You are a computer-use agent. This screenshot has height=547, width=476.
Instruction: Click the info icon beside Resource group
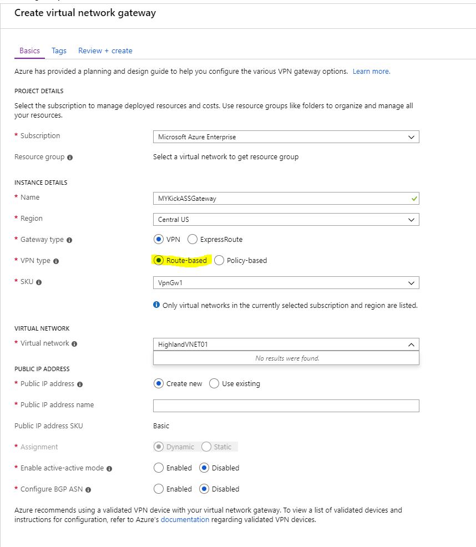click(x=69, y=157)
